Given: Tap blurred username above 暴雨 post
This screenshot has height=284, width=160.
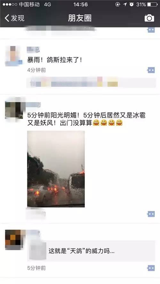Looking at the screenshot, I should coord(33,50).
